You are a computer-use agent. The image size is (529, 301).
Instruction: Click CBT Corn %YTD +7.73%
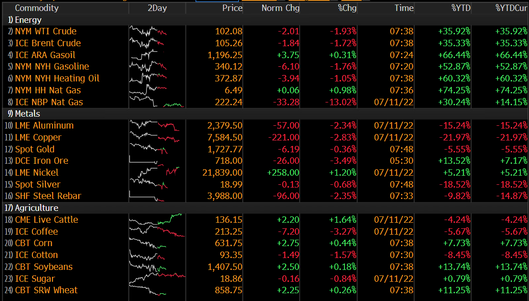point(456,243)
